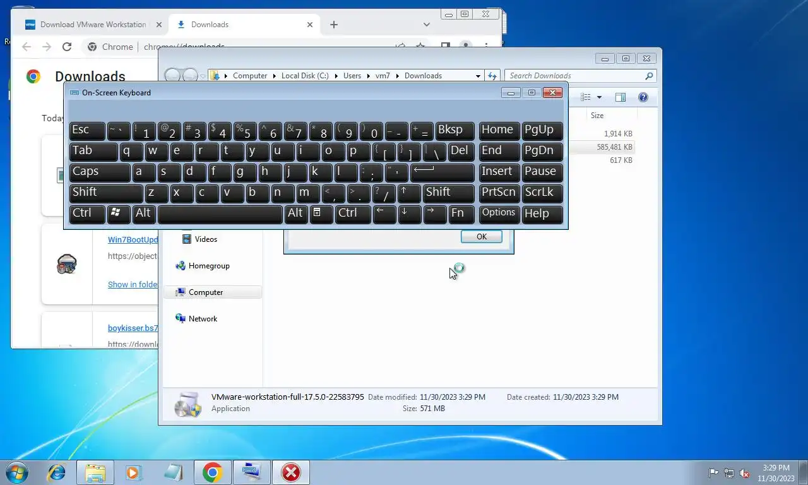
Task: Toggle the left Alt key on keyboard
Action: click(144, 213)
